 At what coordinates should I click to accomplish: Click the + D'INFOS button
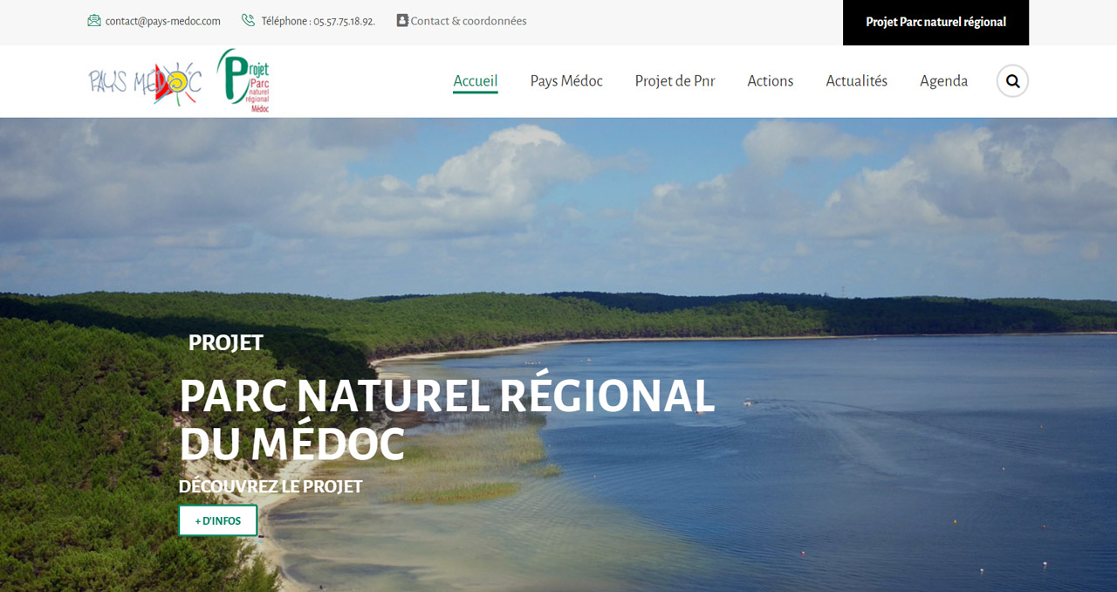pos(218,520)
